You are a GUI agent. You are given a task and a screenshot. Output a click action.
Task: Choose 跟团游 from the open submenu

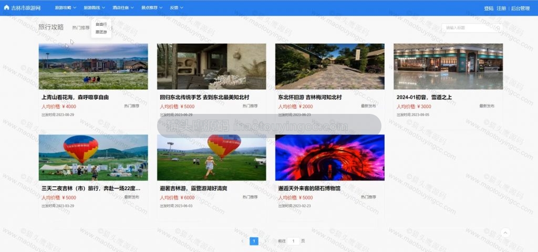coord(101,32)
